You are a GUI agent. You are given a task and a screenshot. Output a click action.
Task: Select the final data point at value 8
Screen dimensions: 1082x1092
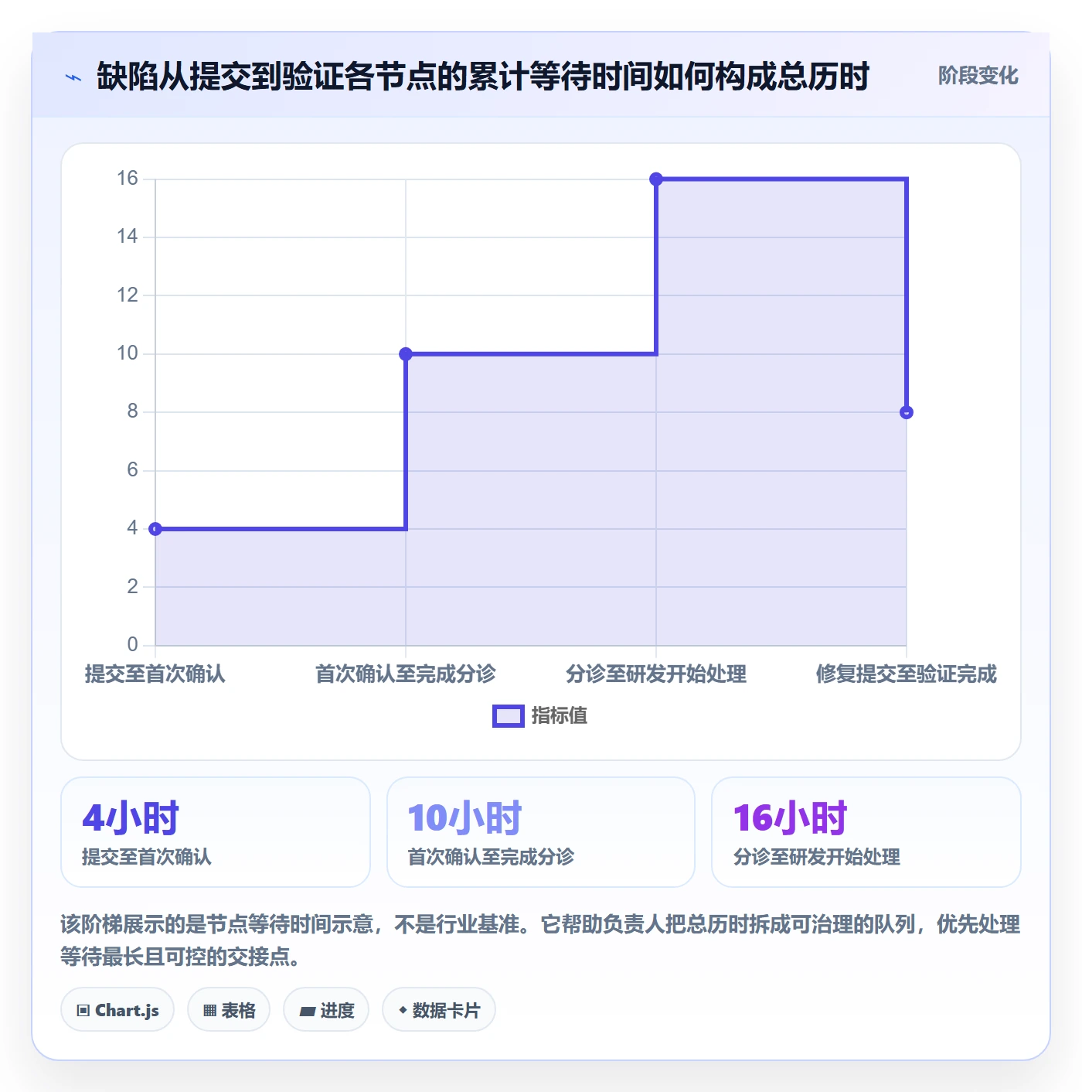[x=907, y=412]
